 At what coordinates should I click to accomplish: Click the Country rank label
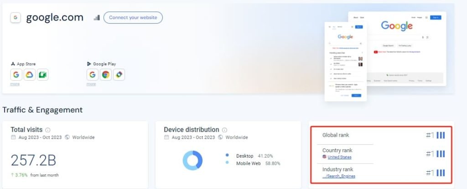pyautogui.click(x=337, y=150)
